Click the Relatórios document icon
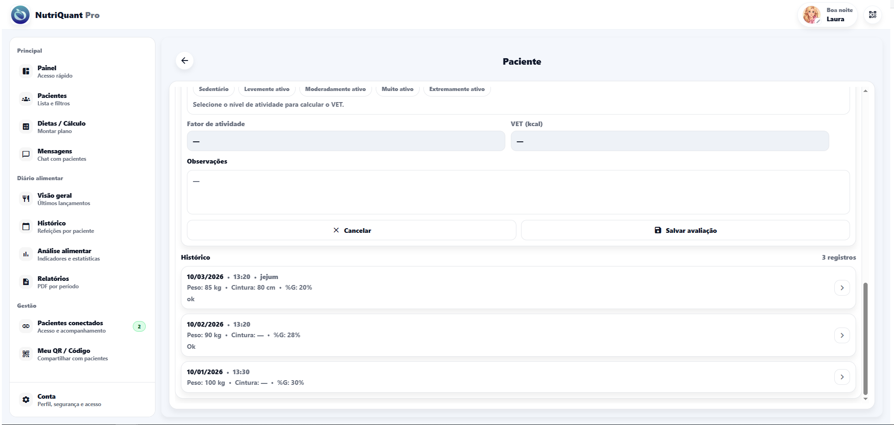This screenshot has height=425, width=894. (x=26, y=282)
